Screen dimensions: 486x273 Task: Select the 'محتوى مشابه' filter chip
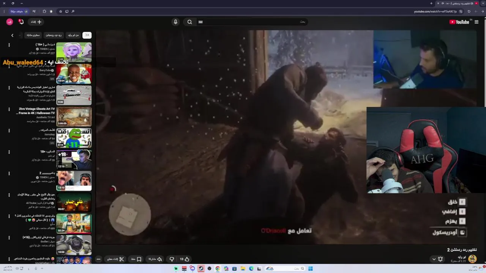click(33, 35)
